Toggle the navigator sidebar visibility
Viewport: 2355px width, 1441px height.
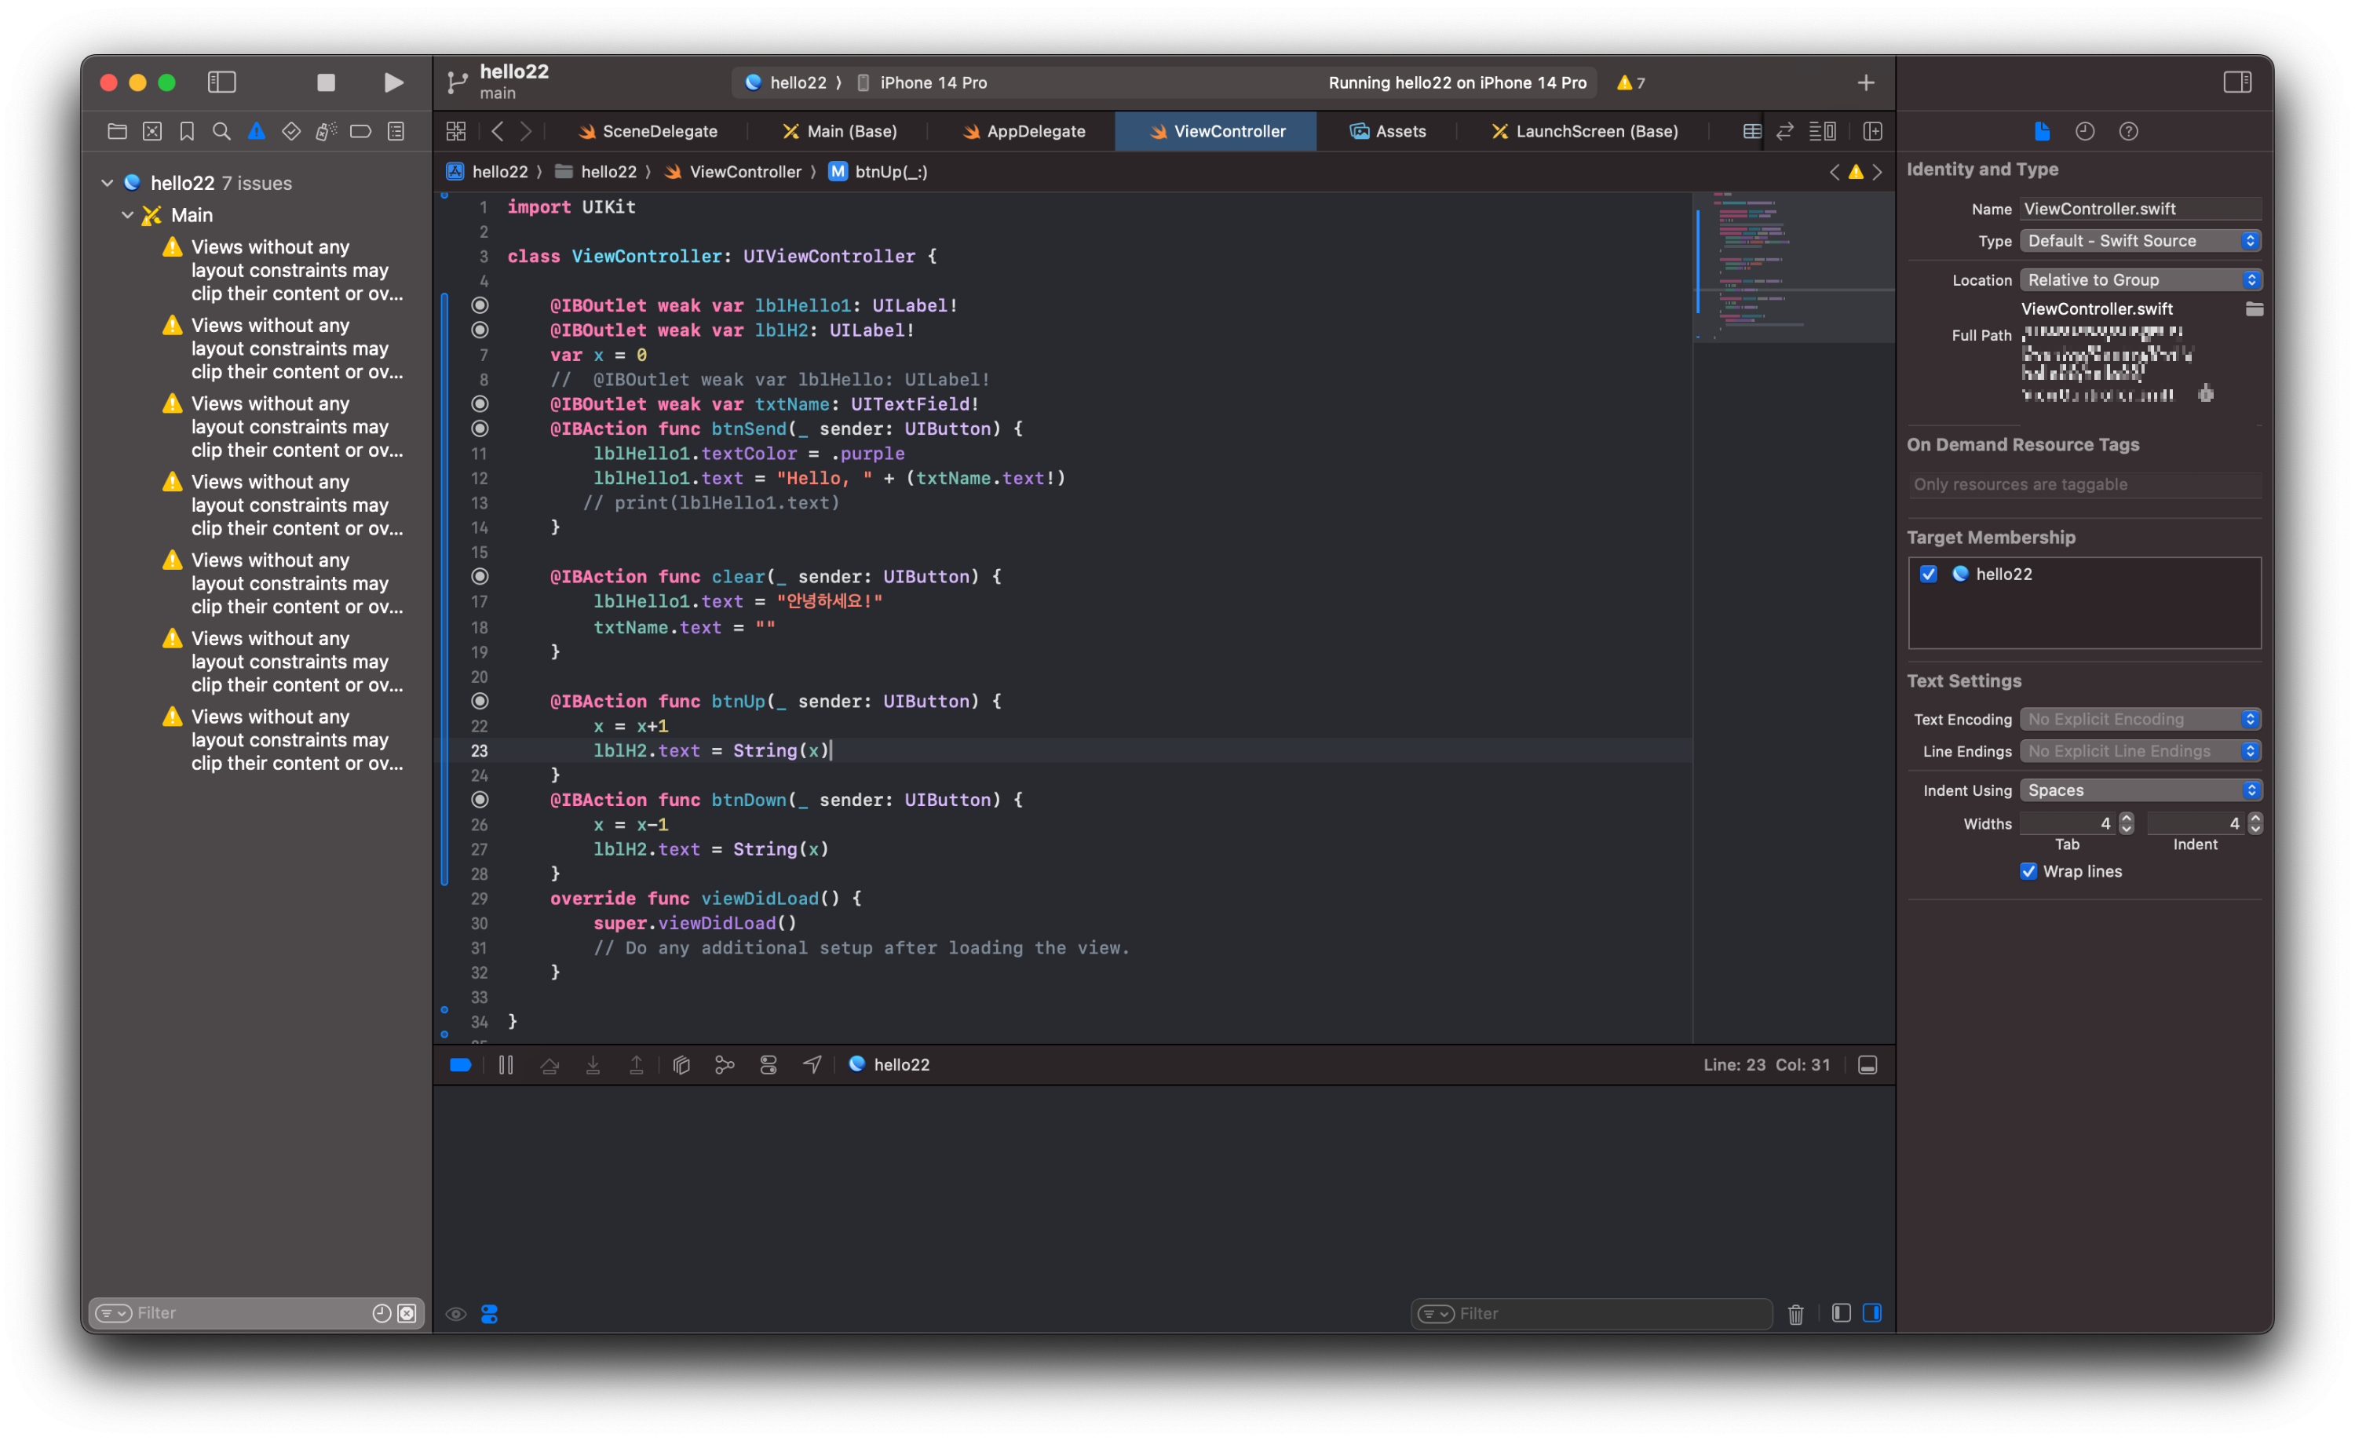[221, 82]
